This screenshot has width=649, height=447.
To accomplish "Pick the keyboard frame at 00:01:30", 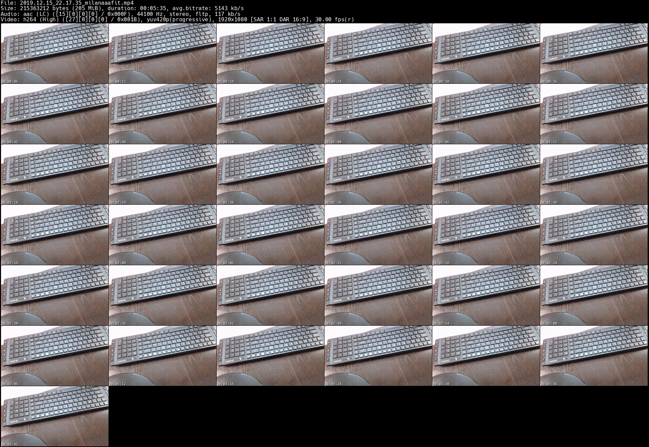I will 270,174.
